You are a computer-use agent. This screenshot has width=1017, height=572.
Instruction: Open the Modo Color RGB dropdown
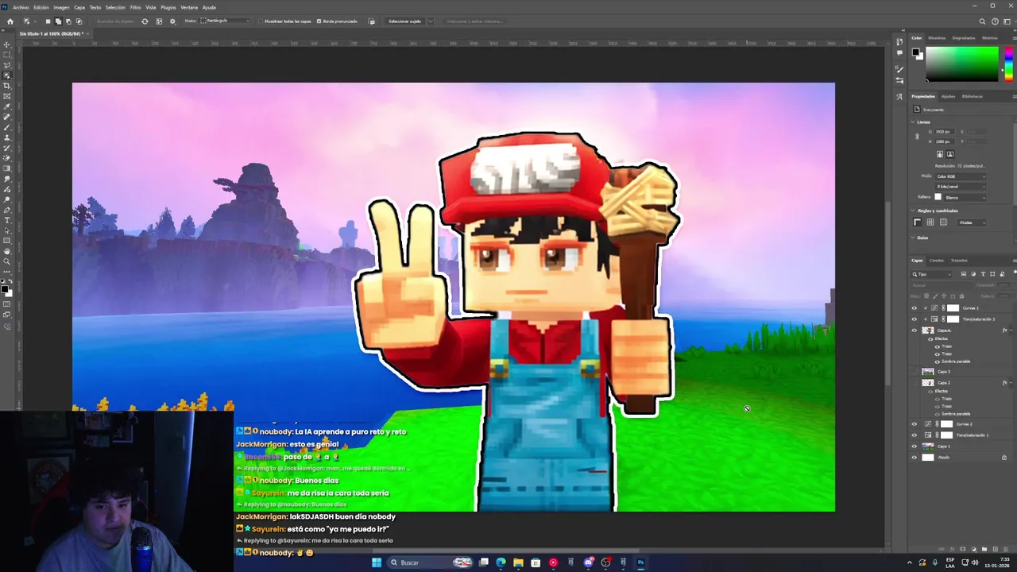pos(961,176)
